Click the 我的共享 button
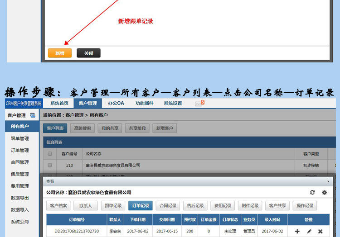 click(x=110, y=128)
